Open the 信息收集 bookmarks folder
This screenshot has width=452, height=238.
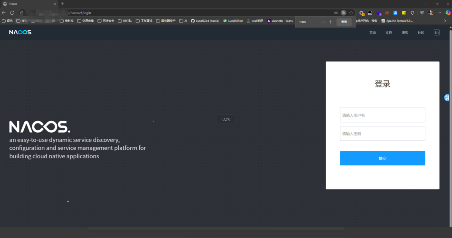pos(86,21)
